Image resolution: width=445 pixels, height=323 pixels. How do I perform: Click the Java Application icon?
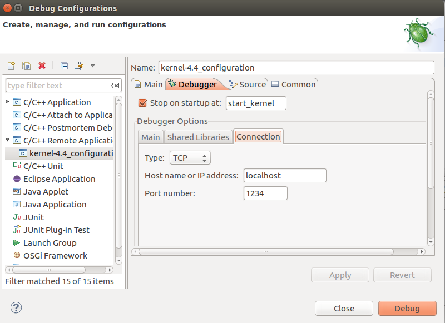click(x=17, y=204)
